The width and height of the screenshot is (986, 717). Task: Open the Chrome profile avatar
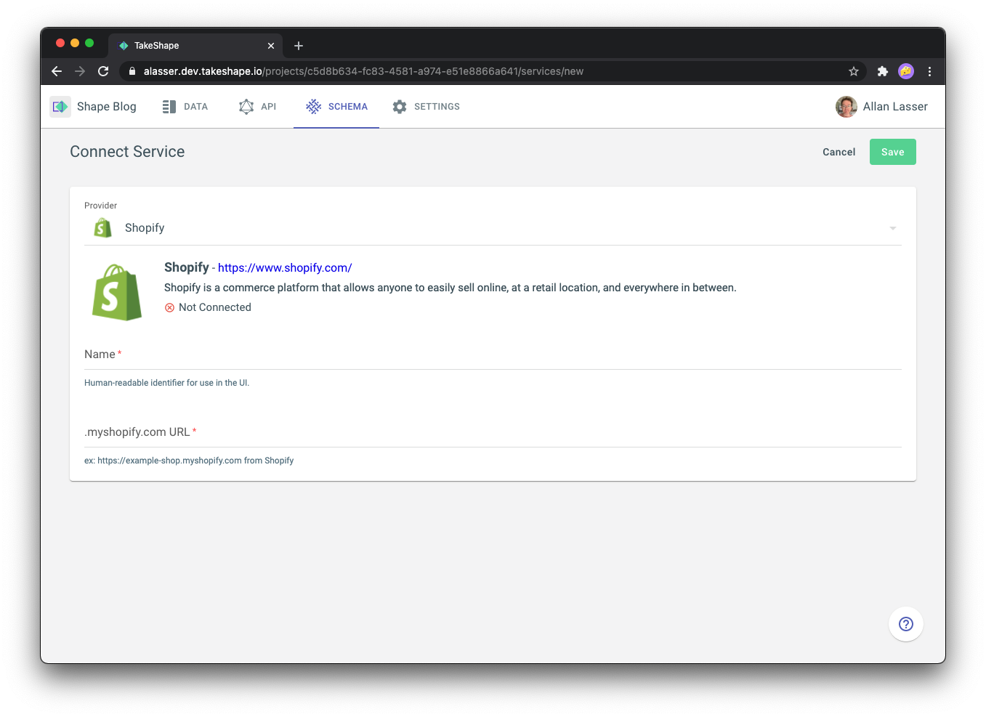[x=906, y=71]
